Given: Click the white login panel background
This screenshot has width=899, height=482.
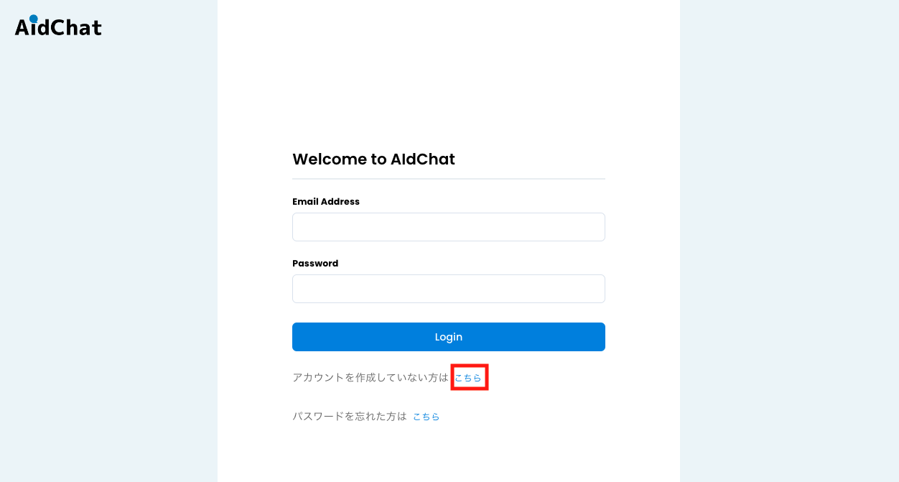Looking at the screenshot, I should (x=448, y=86).
